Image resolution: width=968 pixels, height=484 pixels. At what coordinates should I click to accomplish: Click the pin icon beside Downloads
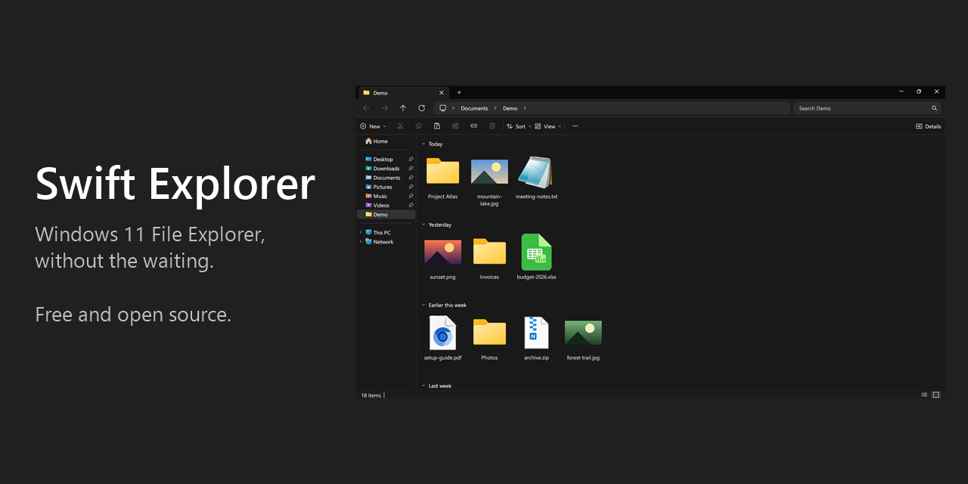click(x=411, y=169)
